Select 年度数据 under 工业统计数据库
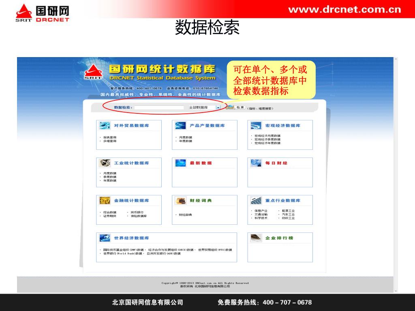 [x=109, y=181]
